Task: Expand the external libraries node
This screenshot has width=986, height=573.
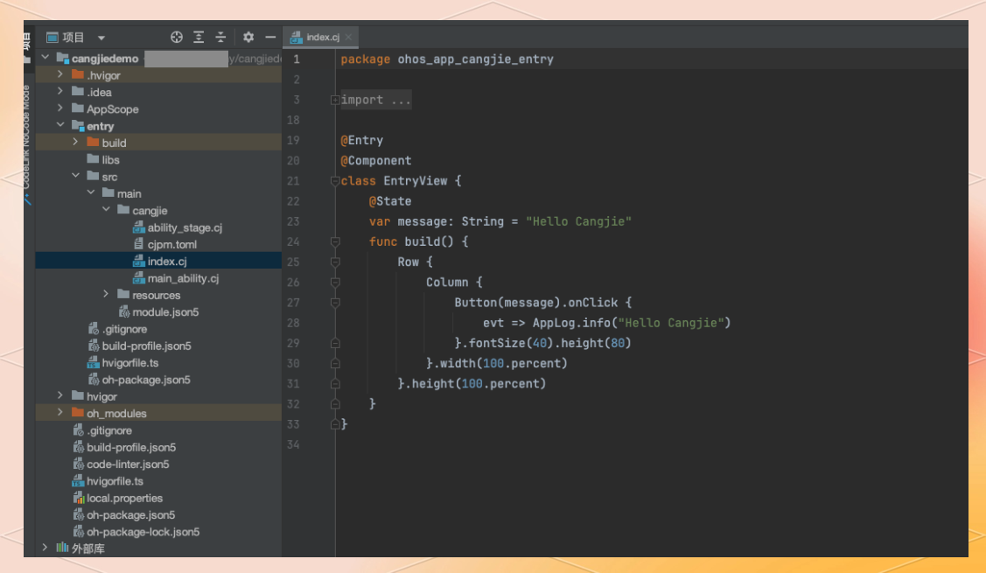Action: (x=45, y=548)
